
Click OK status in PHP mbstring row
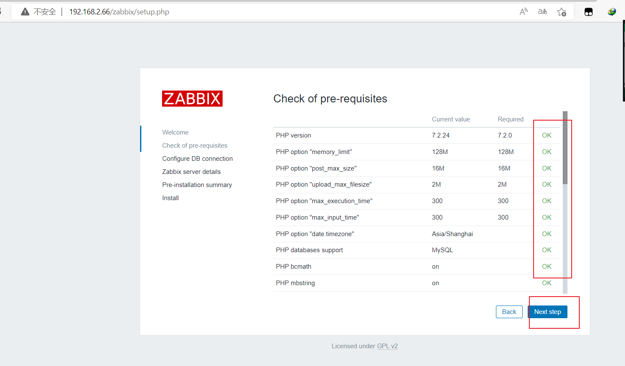click(547, 283)
